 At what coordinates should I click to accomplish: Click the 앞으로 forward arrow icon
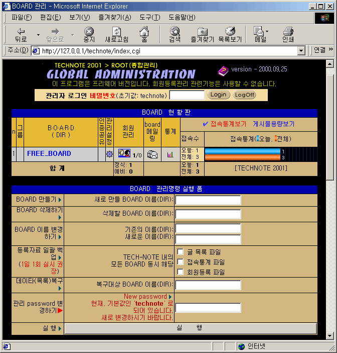coord(55,31)
